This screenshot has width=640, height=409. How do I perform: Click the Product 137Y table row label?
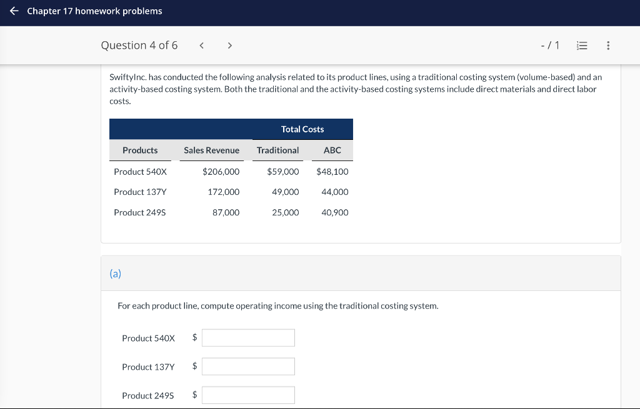[x=141, y=192]
